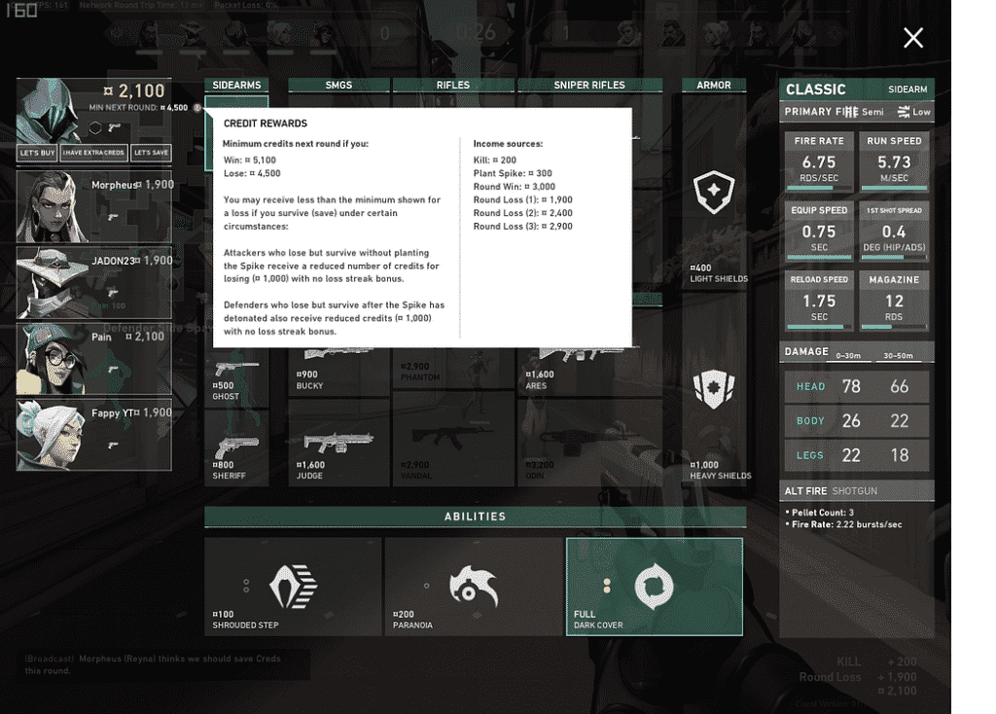This screenshot has width=996, height=714.
Task: Click the LEGS damage row
Action: pyautogui.click(x=856, y=455)
